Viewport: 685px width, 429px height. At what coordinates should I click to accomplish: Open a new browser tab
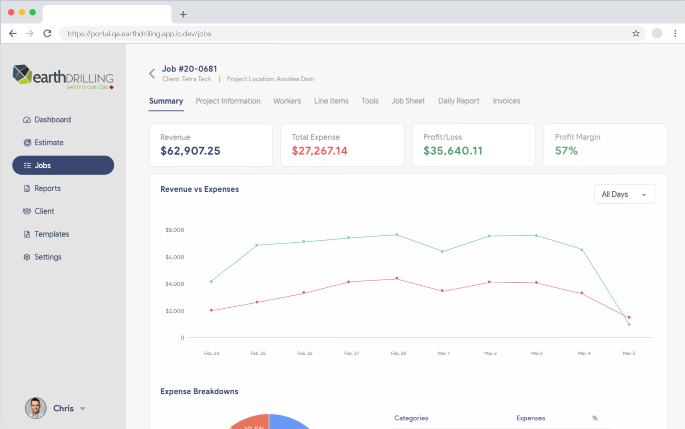pos(183,14)
